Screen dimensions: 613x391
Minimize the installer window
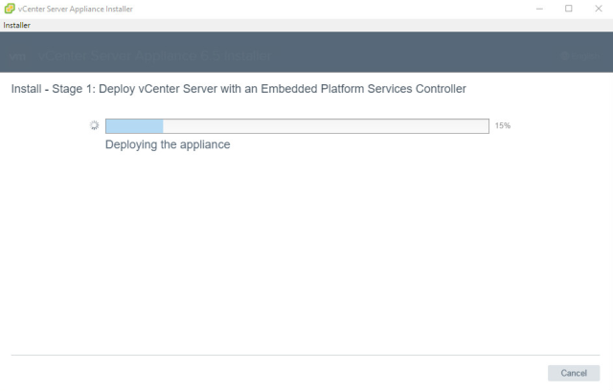point(539,9)
